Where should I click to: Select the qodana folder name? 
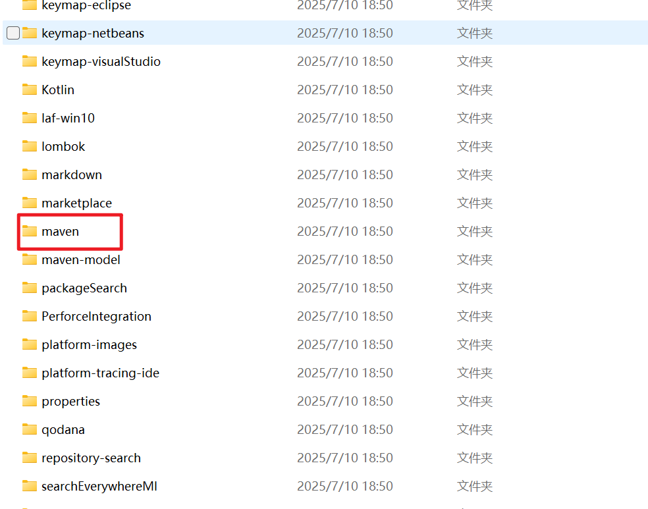point(63,430)
